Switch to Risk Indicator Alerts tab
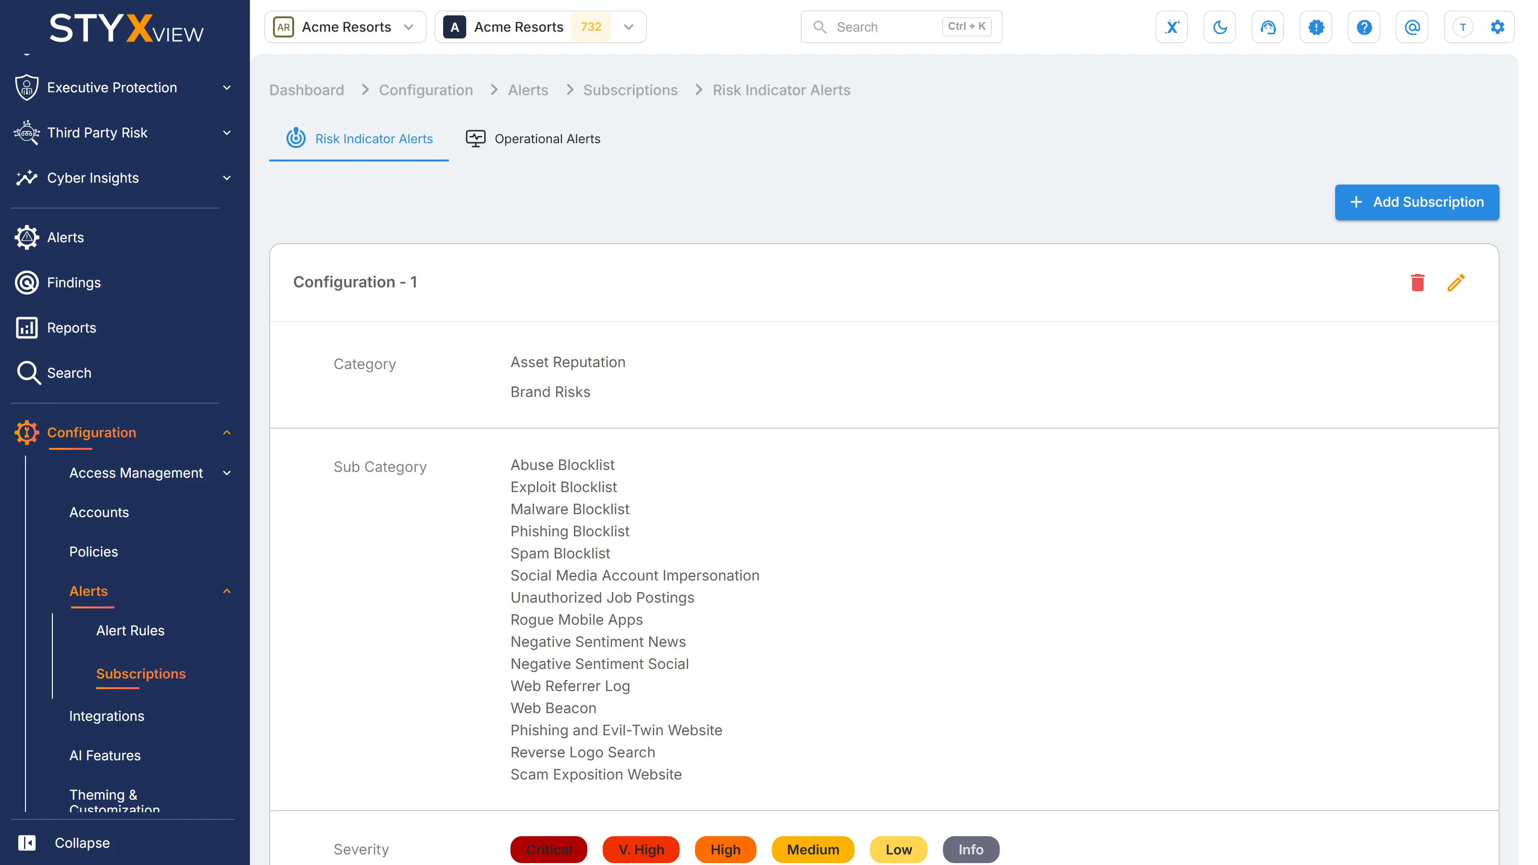The width and height of the screenshot is (1538, 865). (x=359, y=138)
